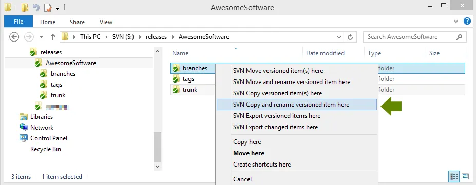This screenshot has width=476, height=185.
Task: Open Network in navigation pane
Action: point(42,128)
